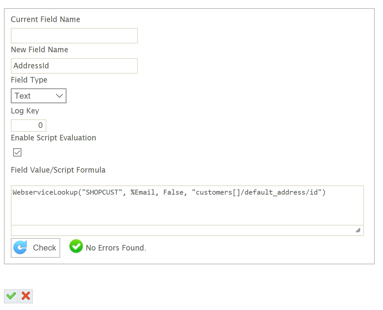Click the green success icon beside No Errors Found
Viewport: 383px width, 310px height.
(76, 247)
